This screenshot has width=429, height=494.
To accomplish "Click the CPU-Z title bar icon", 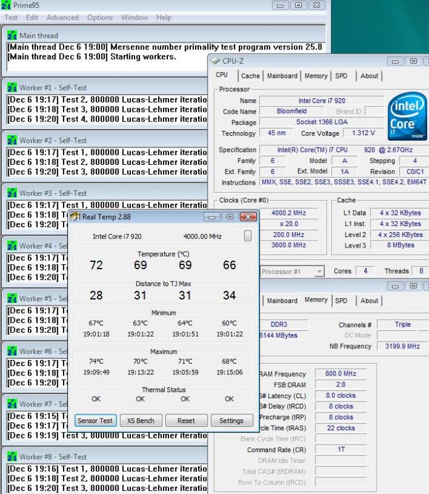I will [x=215, y=61].
